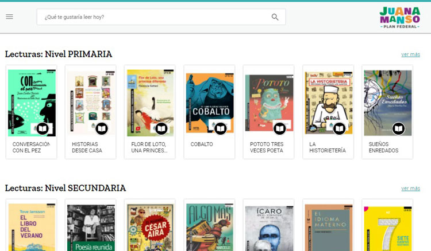Screen dimensions: 431x251
Task: Click the title text 'HISTORIAS DESDE CASA'
Action: (87, 147)
